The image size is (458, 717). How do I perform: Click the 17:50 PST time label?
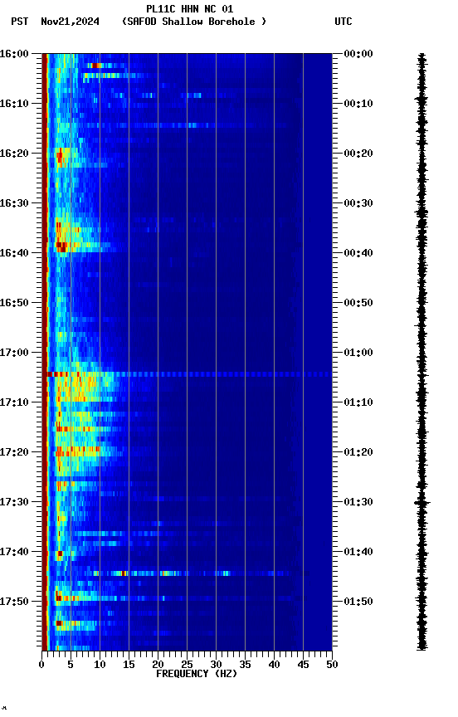click(14, 602)
